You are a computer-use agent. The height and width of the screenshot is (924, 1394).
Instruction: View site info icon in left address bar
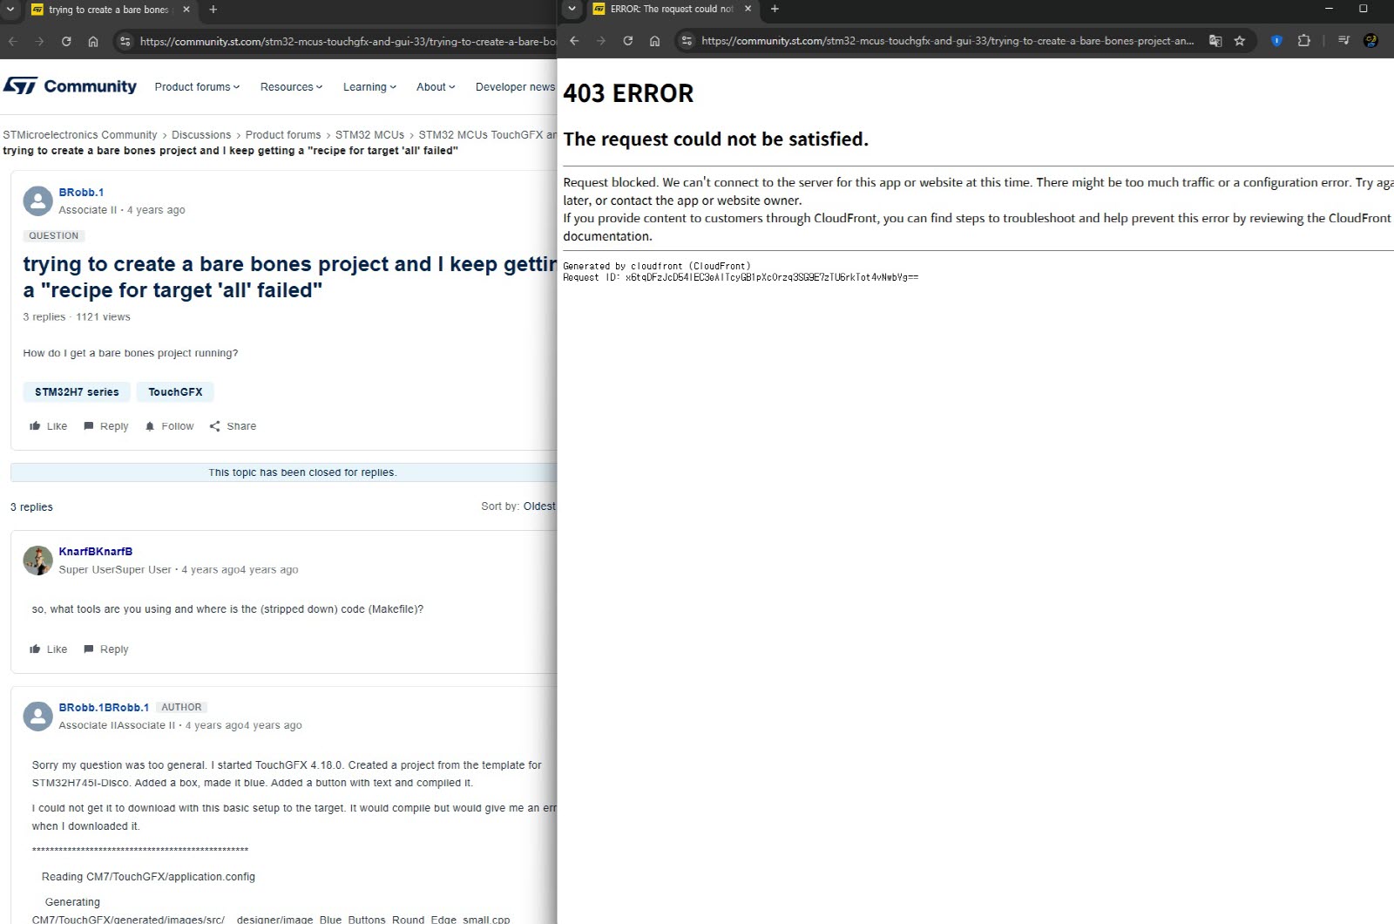point(125,41)
